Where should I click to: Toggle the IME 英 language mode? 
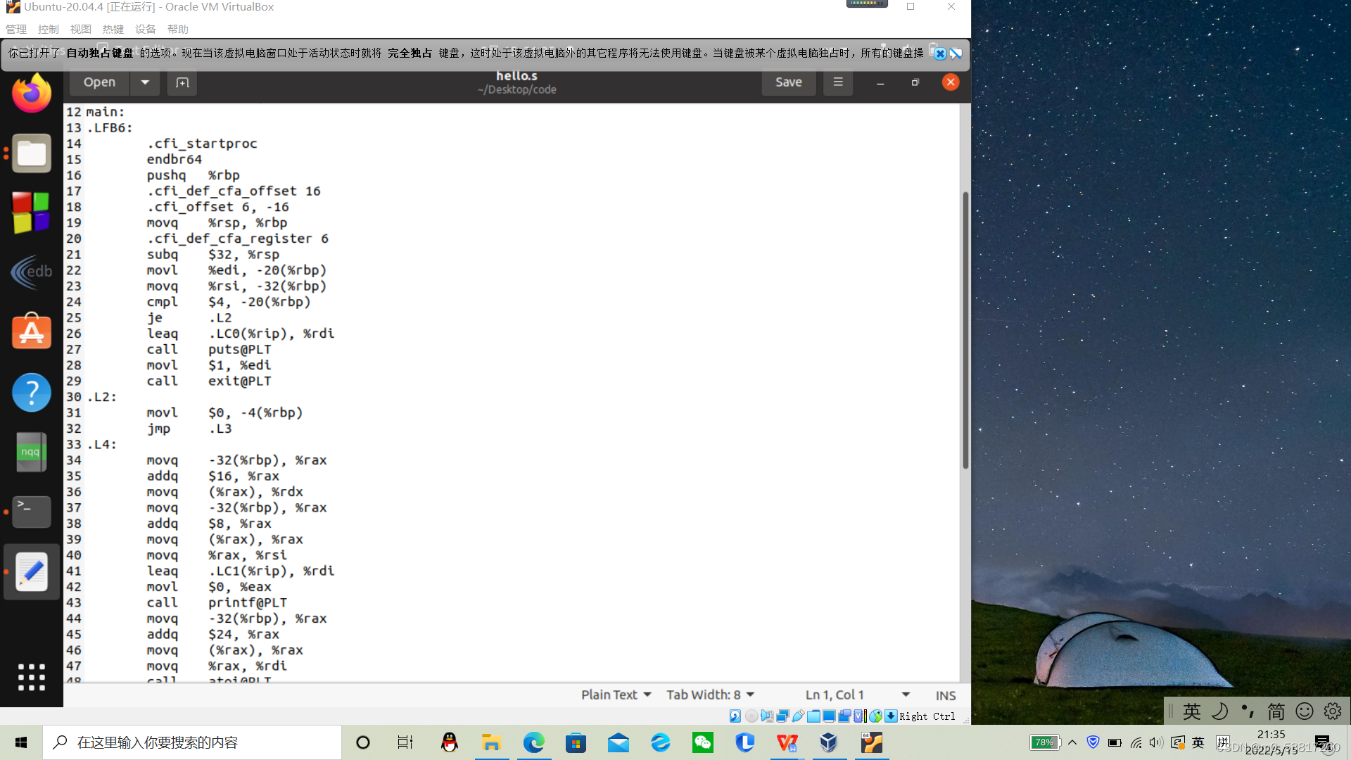1191,711
